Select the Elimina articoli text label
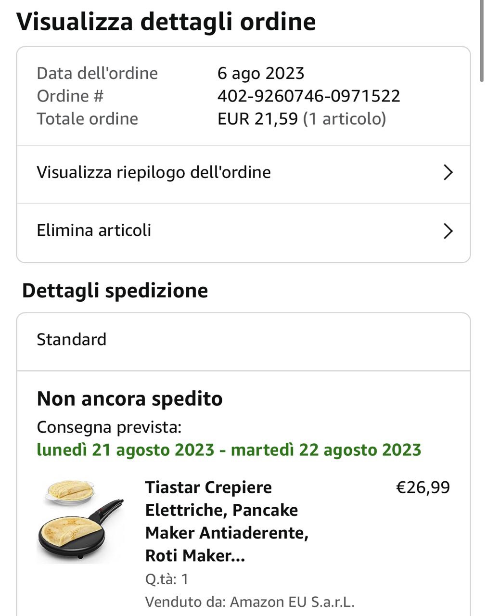Viewport: 487px width, 616px height. [94, 231]
